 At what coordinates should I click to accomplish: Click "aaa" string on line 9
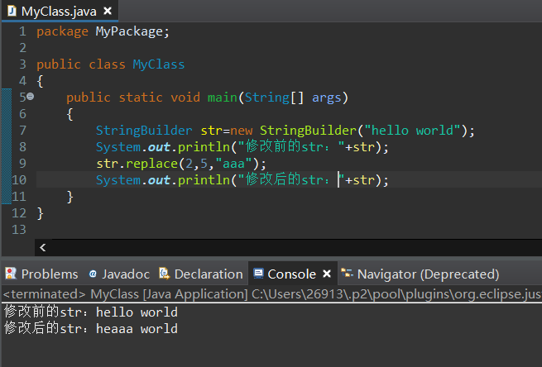click(x=233, y=164)
